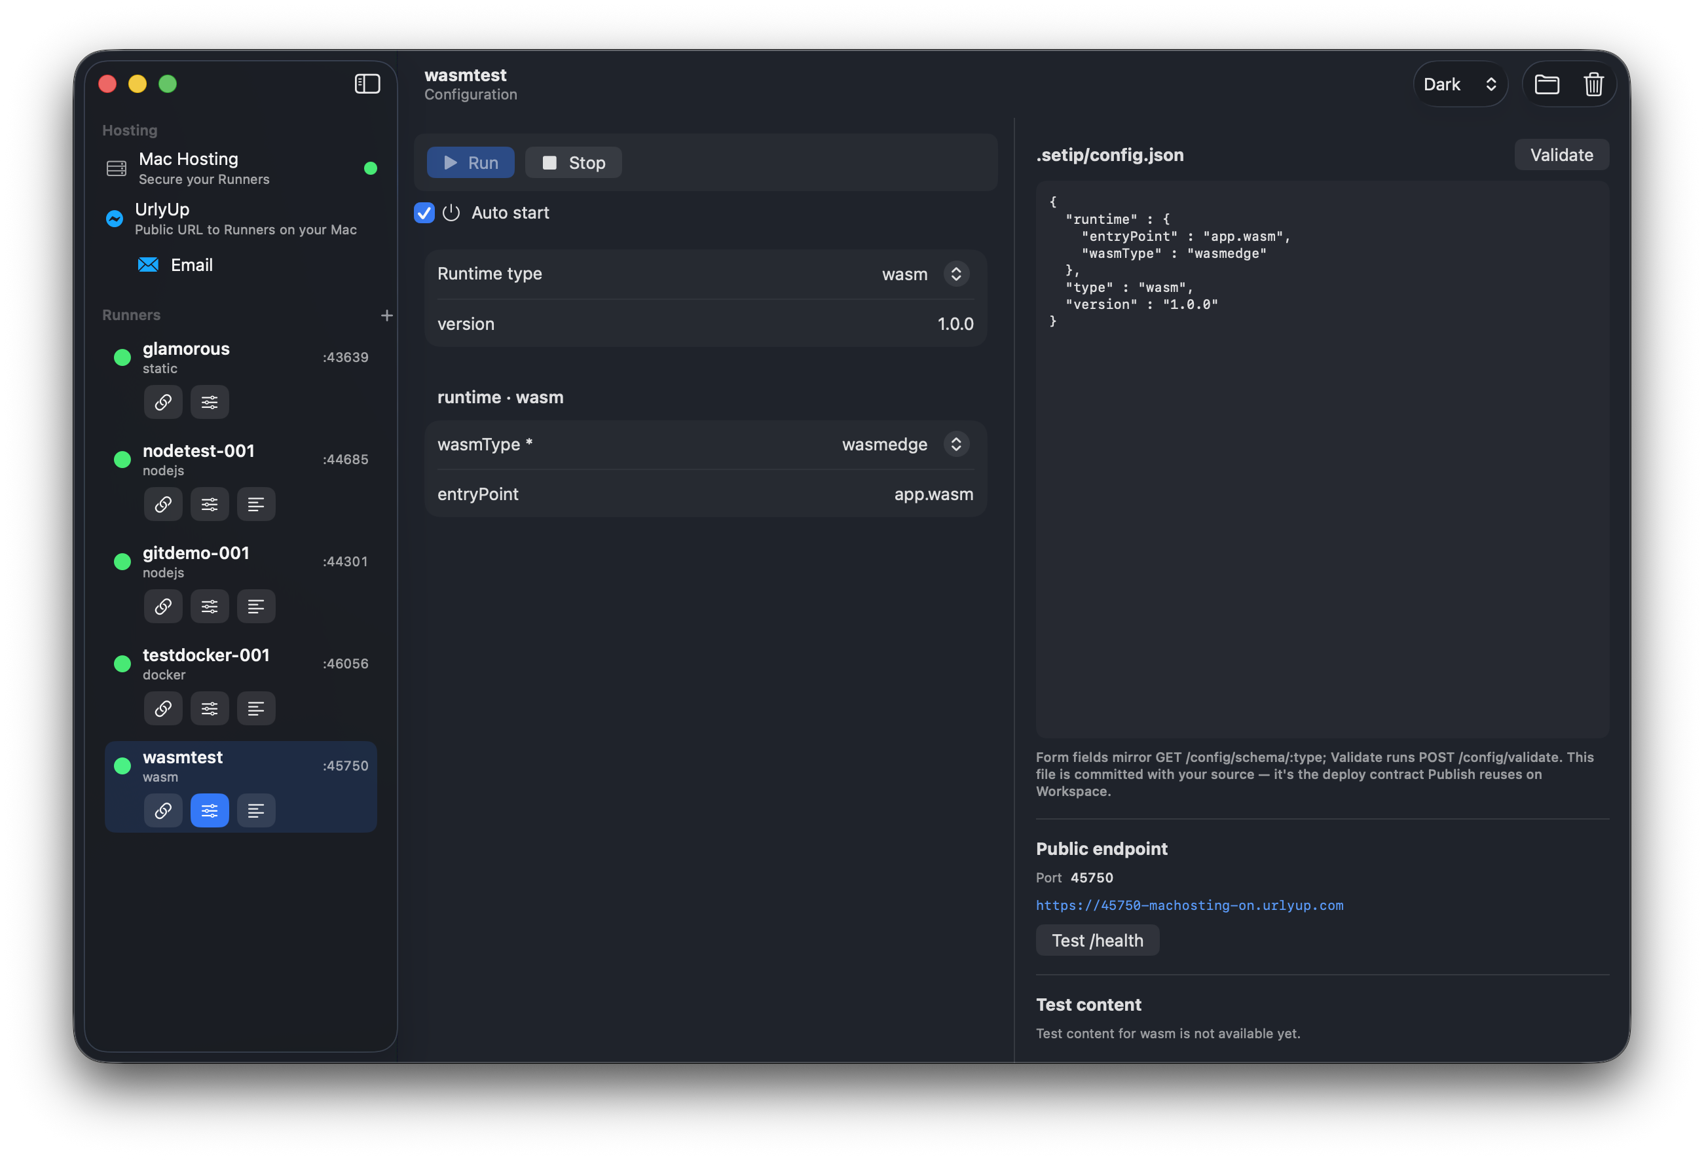Click the Test content heading
This screenshot has height=1160, width=1704.
point(1088,1005)
